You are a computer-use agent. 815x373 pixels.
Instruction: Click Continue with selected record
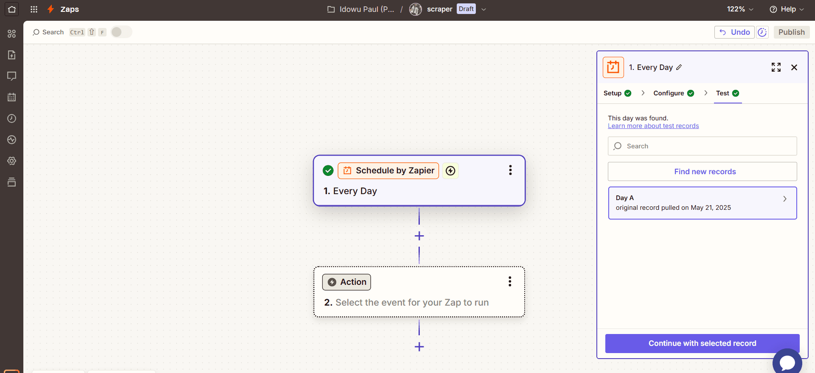coord(703,343)
